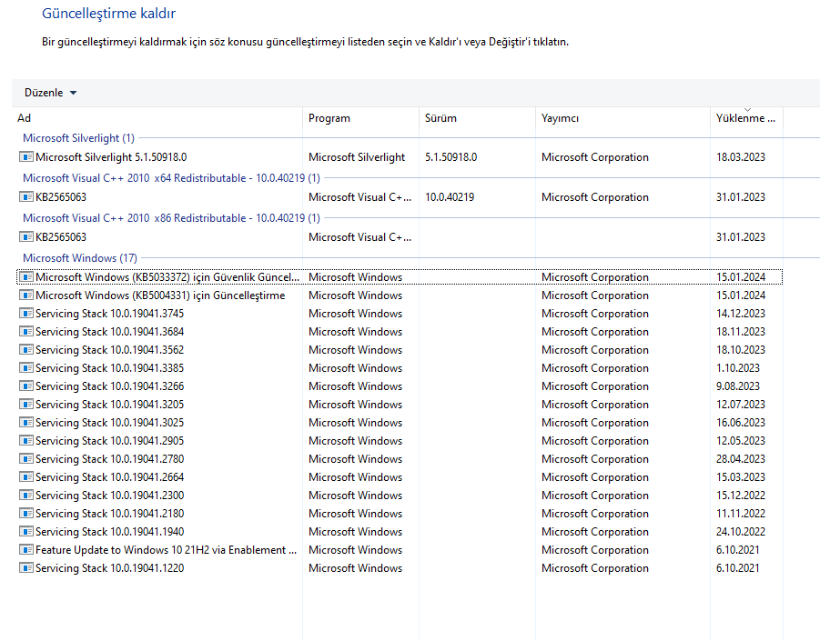This screenshot has width=820, height=641.
Task: Click the Servicing Stack 10.0.19041.3385 icon
Action: click(x=26, y=367)
